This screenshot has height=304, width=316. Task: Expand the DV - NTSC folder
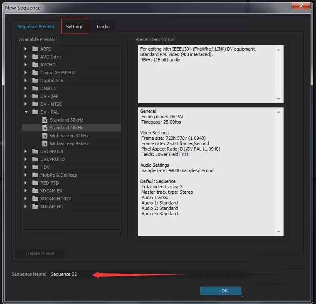point(26,104)
